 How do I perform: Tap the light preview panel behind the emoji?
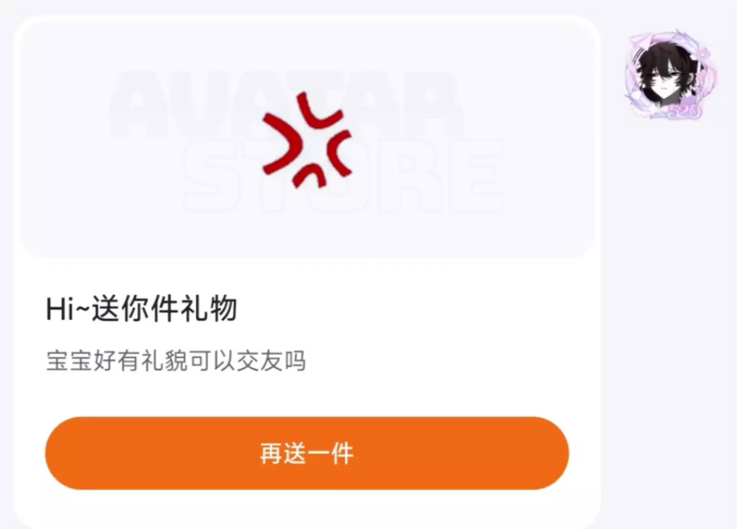(307, 138)
